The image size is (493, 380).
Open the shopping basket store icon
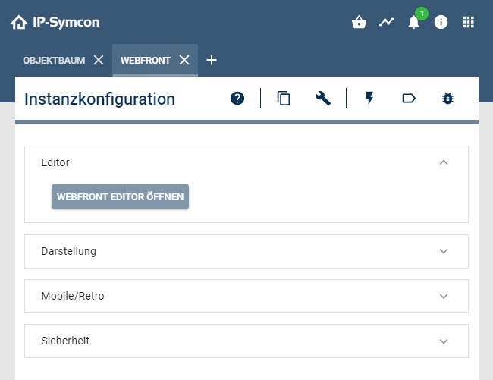[x=359, y=22]
